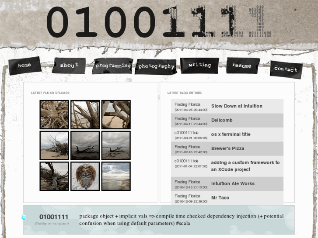The height and width of the screenshot is (238, 318).
Task: Go to the about page
Action: tap(69, 65)
